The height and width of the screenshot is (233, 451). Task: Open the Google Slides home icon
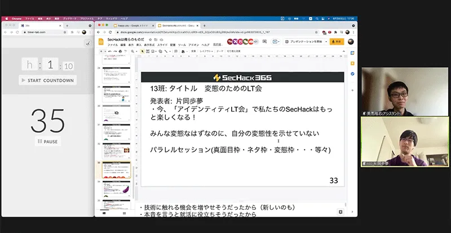(101, 42)
